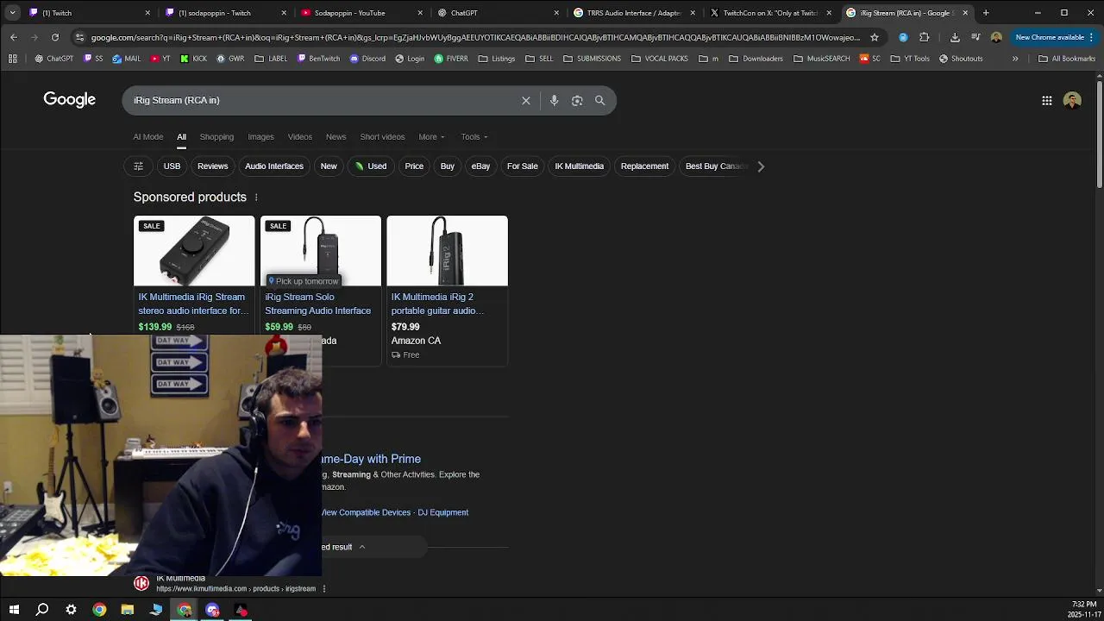
Task: Reload the current page
Action: click(x=55, y=37)
